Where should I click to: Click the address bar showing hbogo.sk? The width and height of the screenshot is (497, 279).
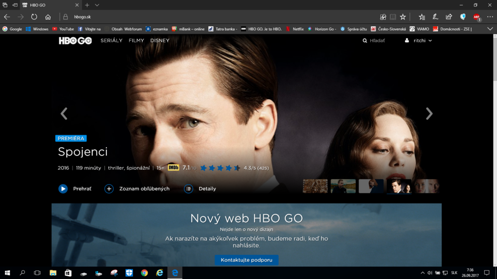tap(199, 17)
